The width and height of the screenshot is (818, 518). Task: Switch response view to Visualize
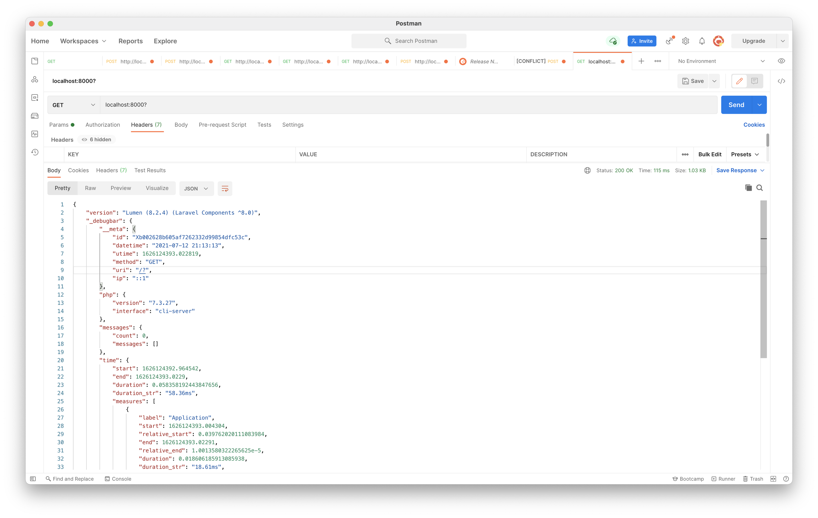pos(157,188)
